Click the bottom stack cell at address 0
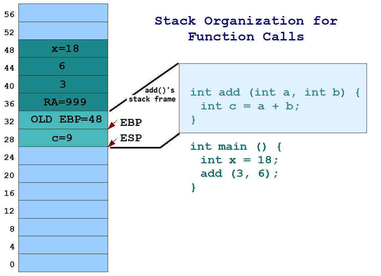 pos(63,263)
